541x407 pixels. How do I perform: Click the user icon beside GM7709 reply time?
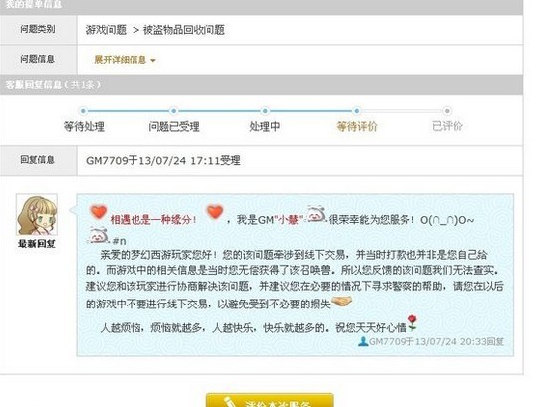tap(363, 341)
